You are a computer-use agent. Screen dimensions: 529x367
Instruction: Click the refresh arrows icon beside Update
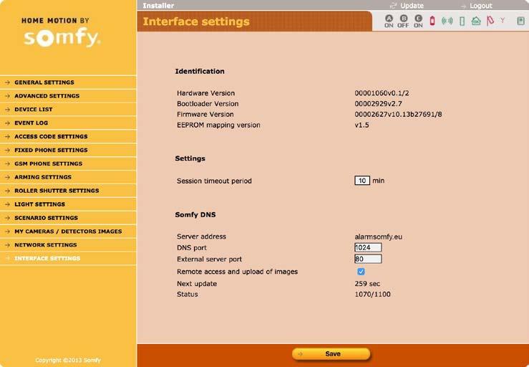(393, 6)
